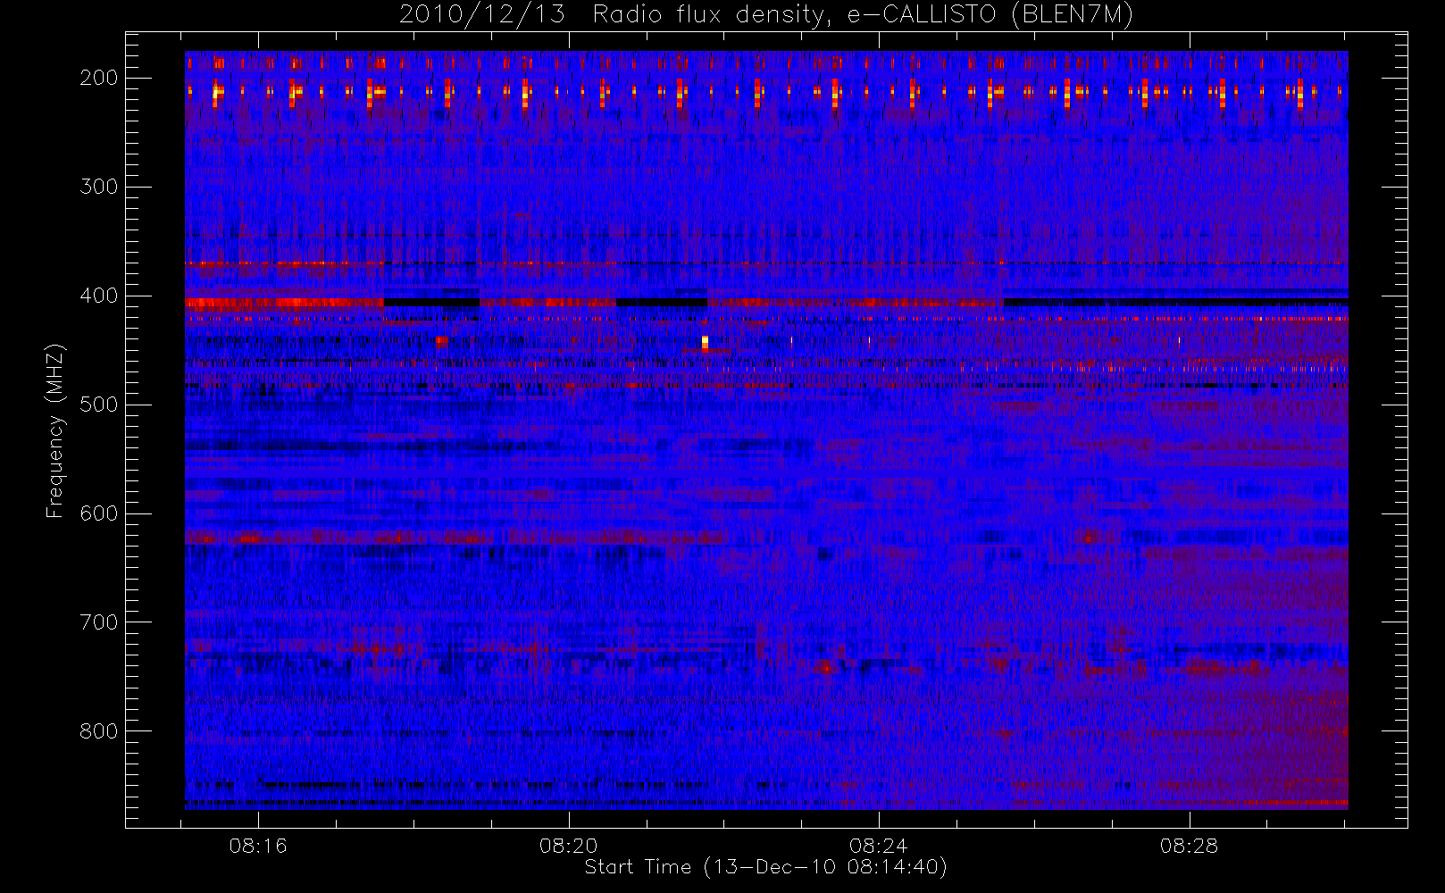Image resolution: width=1445 pixels, height=893 pixels.
Task: Select the 300 frequency tick label
Action: click(x=99, y=187)
